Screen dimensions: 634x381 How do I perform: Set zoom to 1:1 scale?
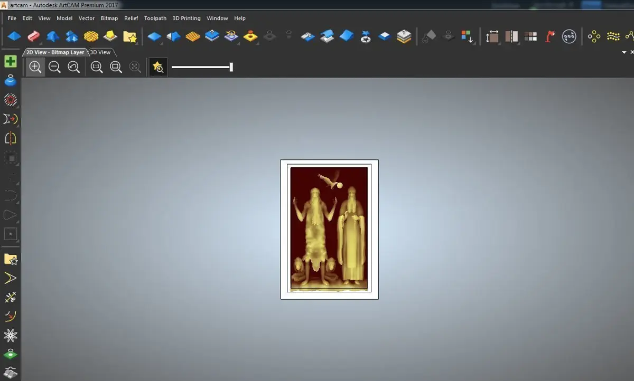[97, 67]
